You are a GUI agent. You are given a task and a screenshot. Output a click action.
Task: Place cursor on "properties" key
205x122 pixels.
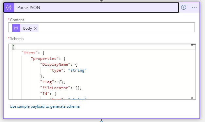[44, 59]
